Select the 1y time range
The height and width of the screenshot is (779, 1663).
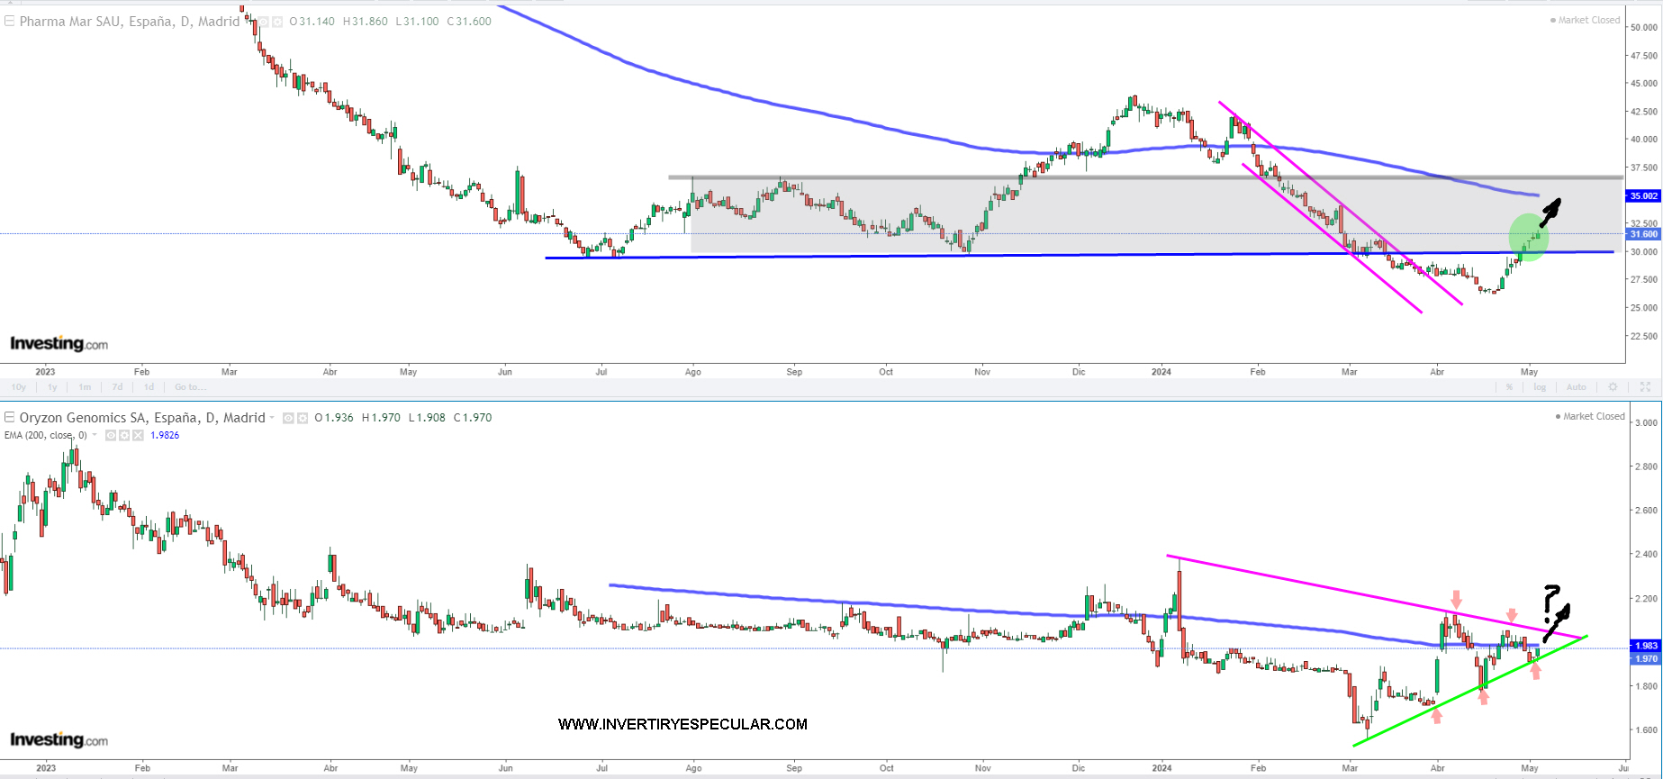(x=52, y=387)
